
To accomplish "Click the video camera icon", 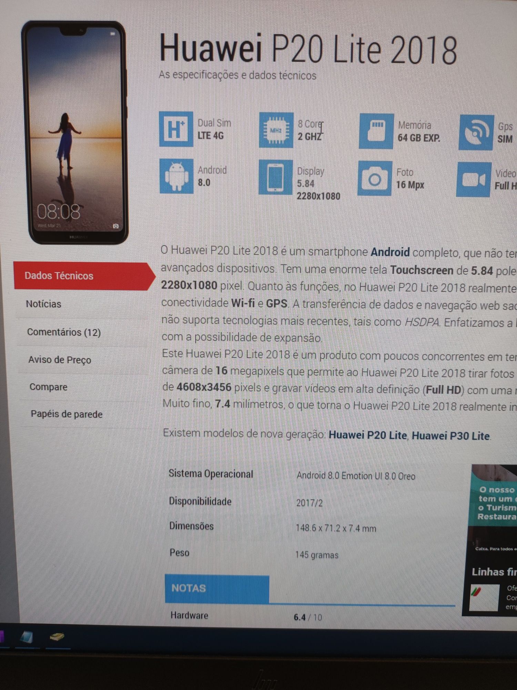I will (x=474, y=180).
